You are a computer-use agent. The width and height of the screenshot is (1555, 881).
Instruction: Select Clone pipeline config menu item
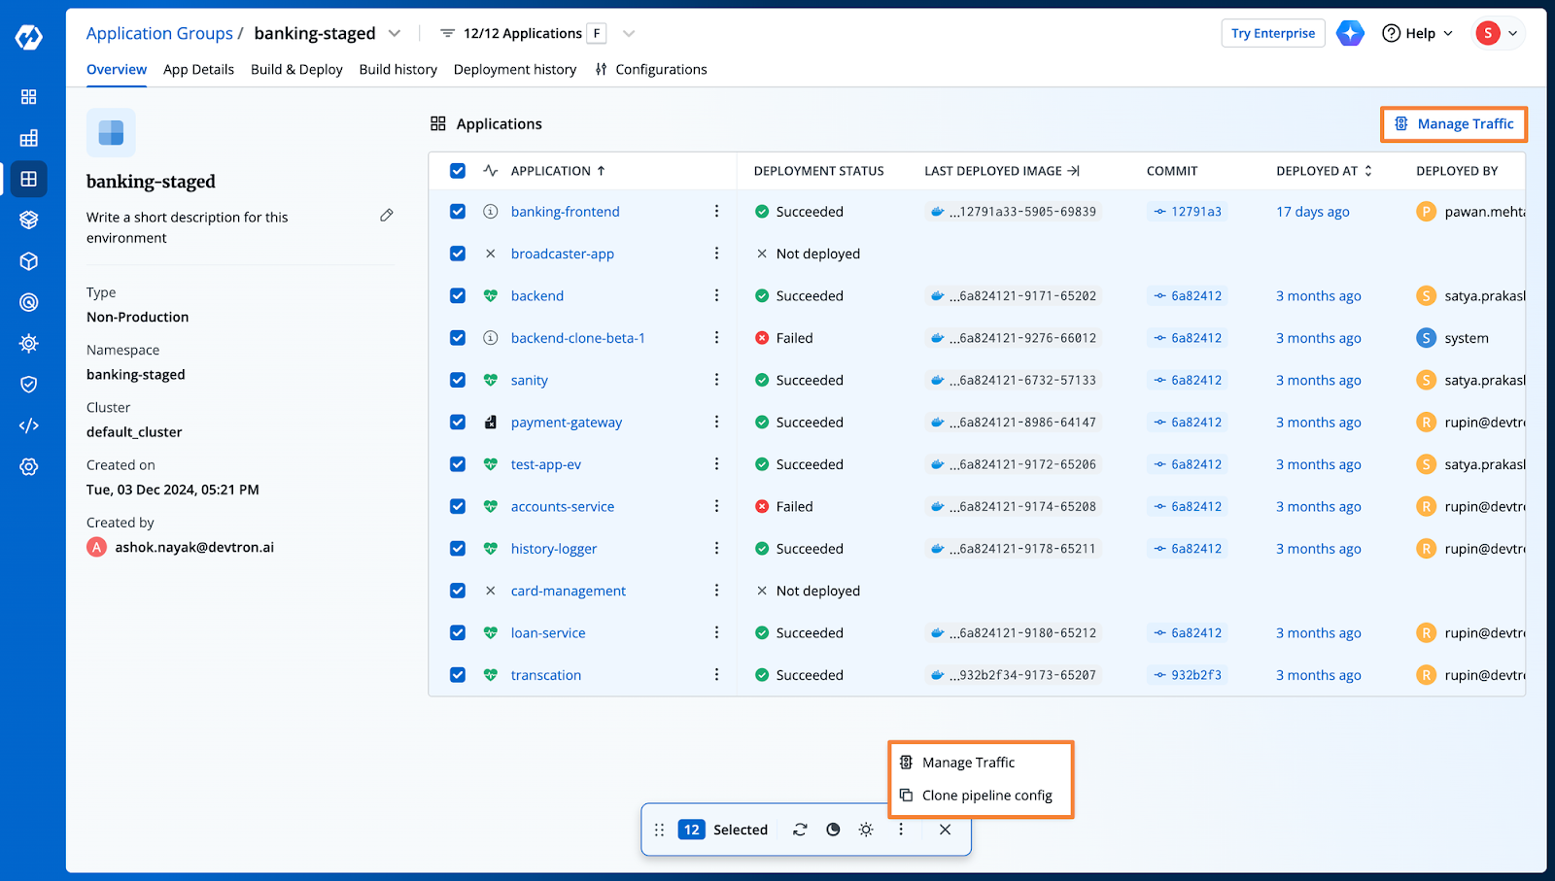[981, 796]
